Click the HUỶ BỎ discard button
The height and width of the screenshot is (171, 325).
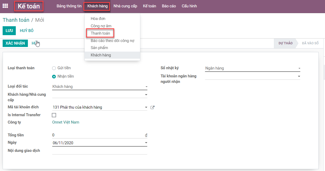click(27, 31)
